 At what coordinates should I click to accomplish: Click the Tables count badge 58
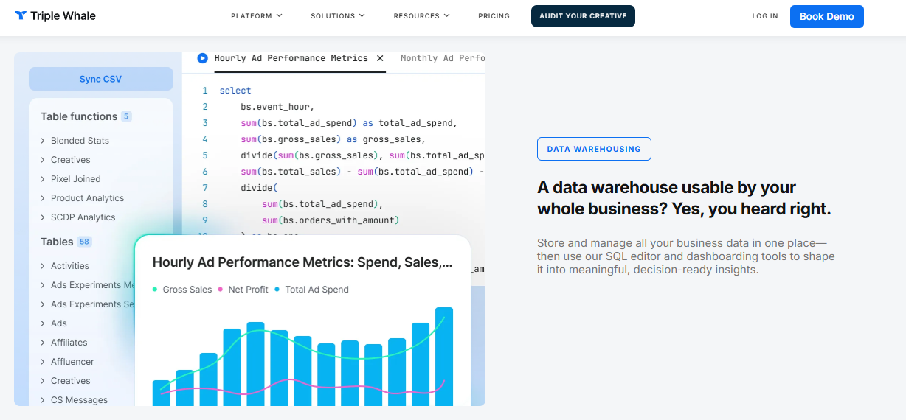coord(84,242)
